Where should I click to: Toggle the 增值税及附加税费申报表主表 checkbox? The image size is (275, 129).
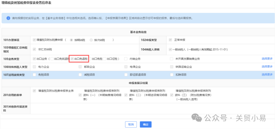[x=34, y=91]
